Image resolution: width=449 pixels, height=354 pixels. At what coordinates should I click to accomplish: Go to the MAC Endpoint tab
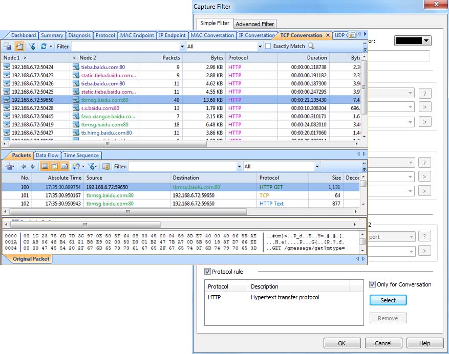pos(137,35)
